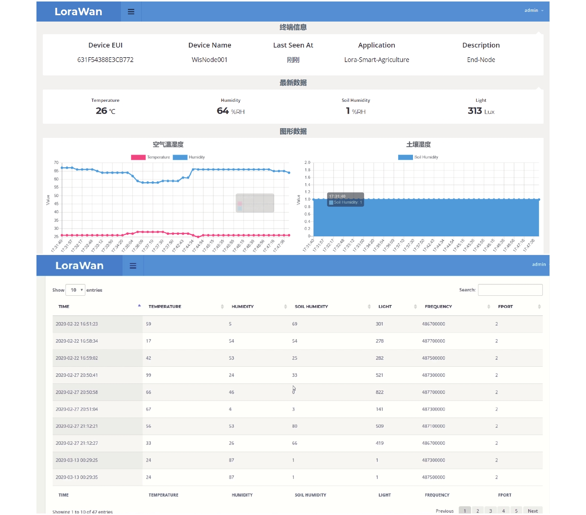Toggle the top hamburger menu icon
586x515 pixels.
click(131, 12)
